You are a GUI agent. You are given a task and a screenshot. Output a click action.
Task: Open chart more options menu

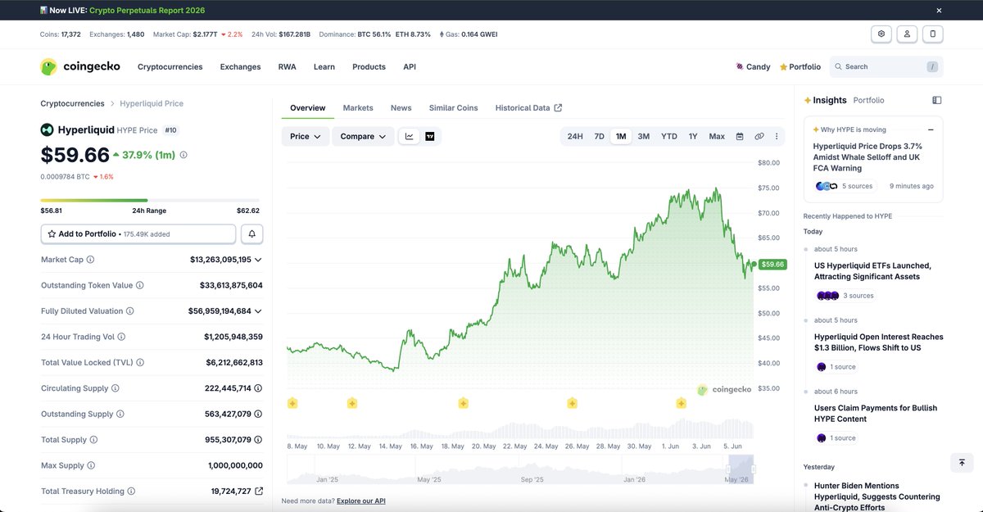point(777,136)
